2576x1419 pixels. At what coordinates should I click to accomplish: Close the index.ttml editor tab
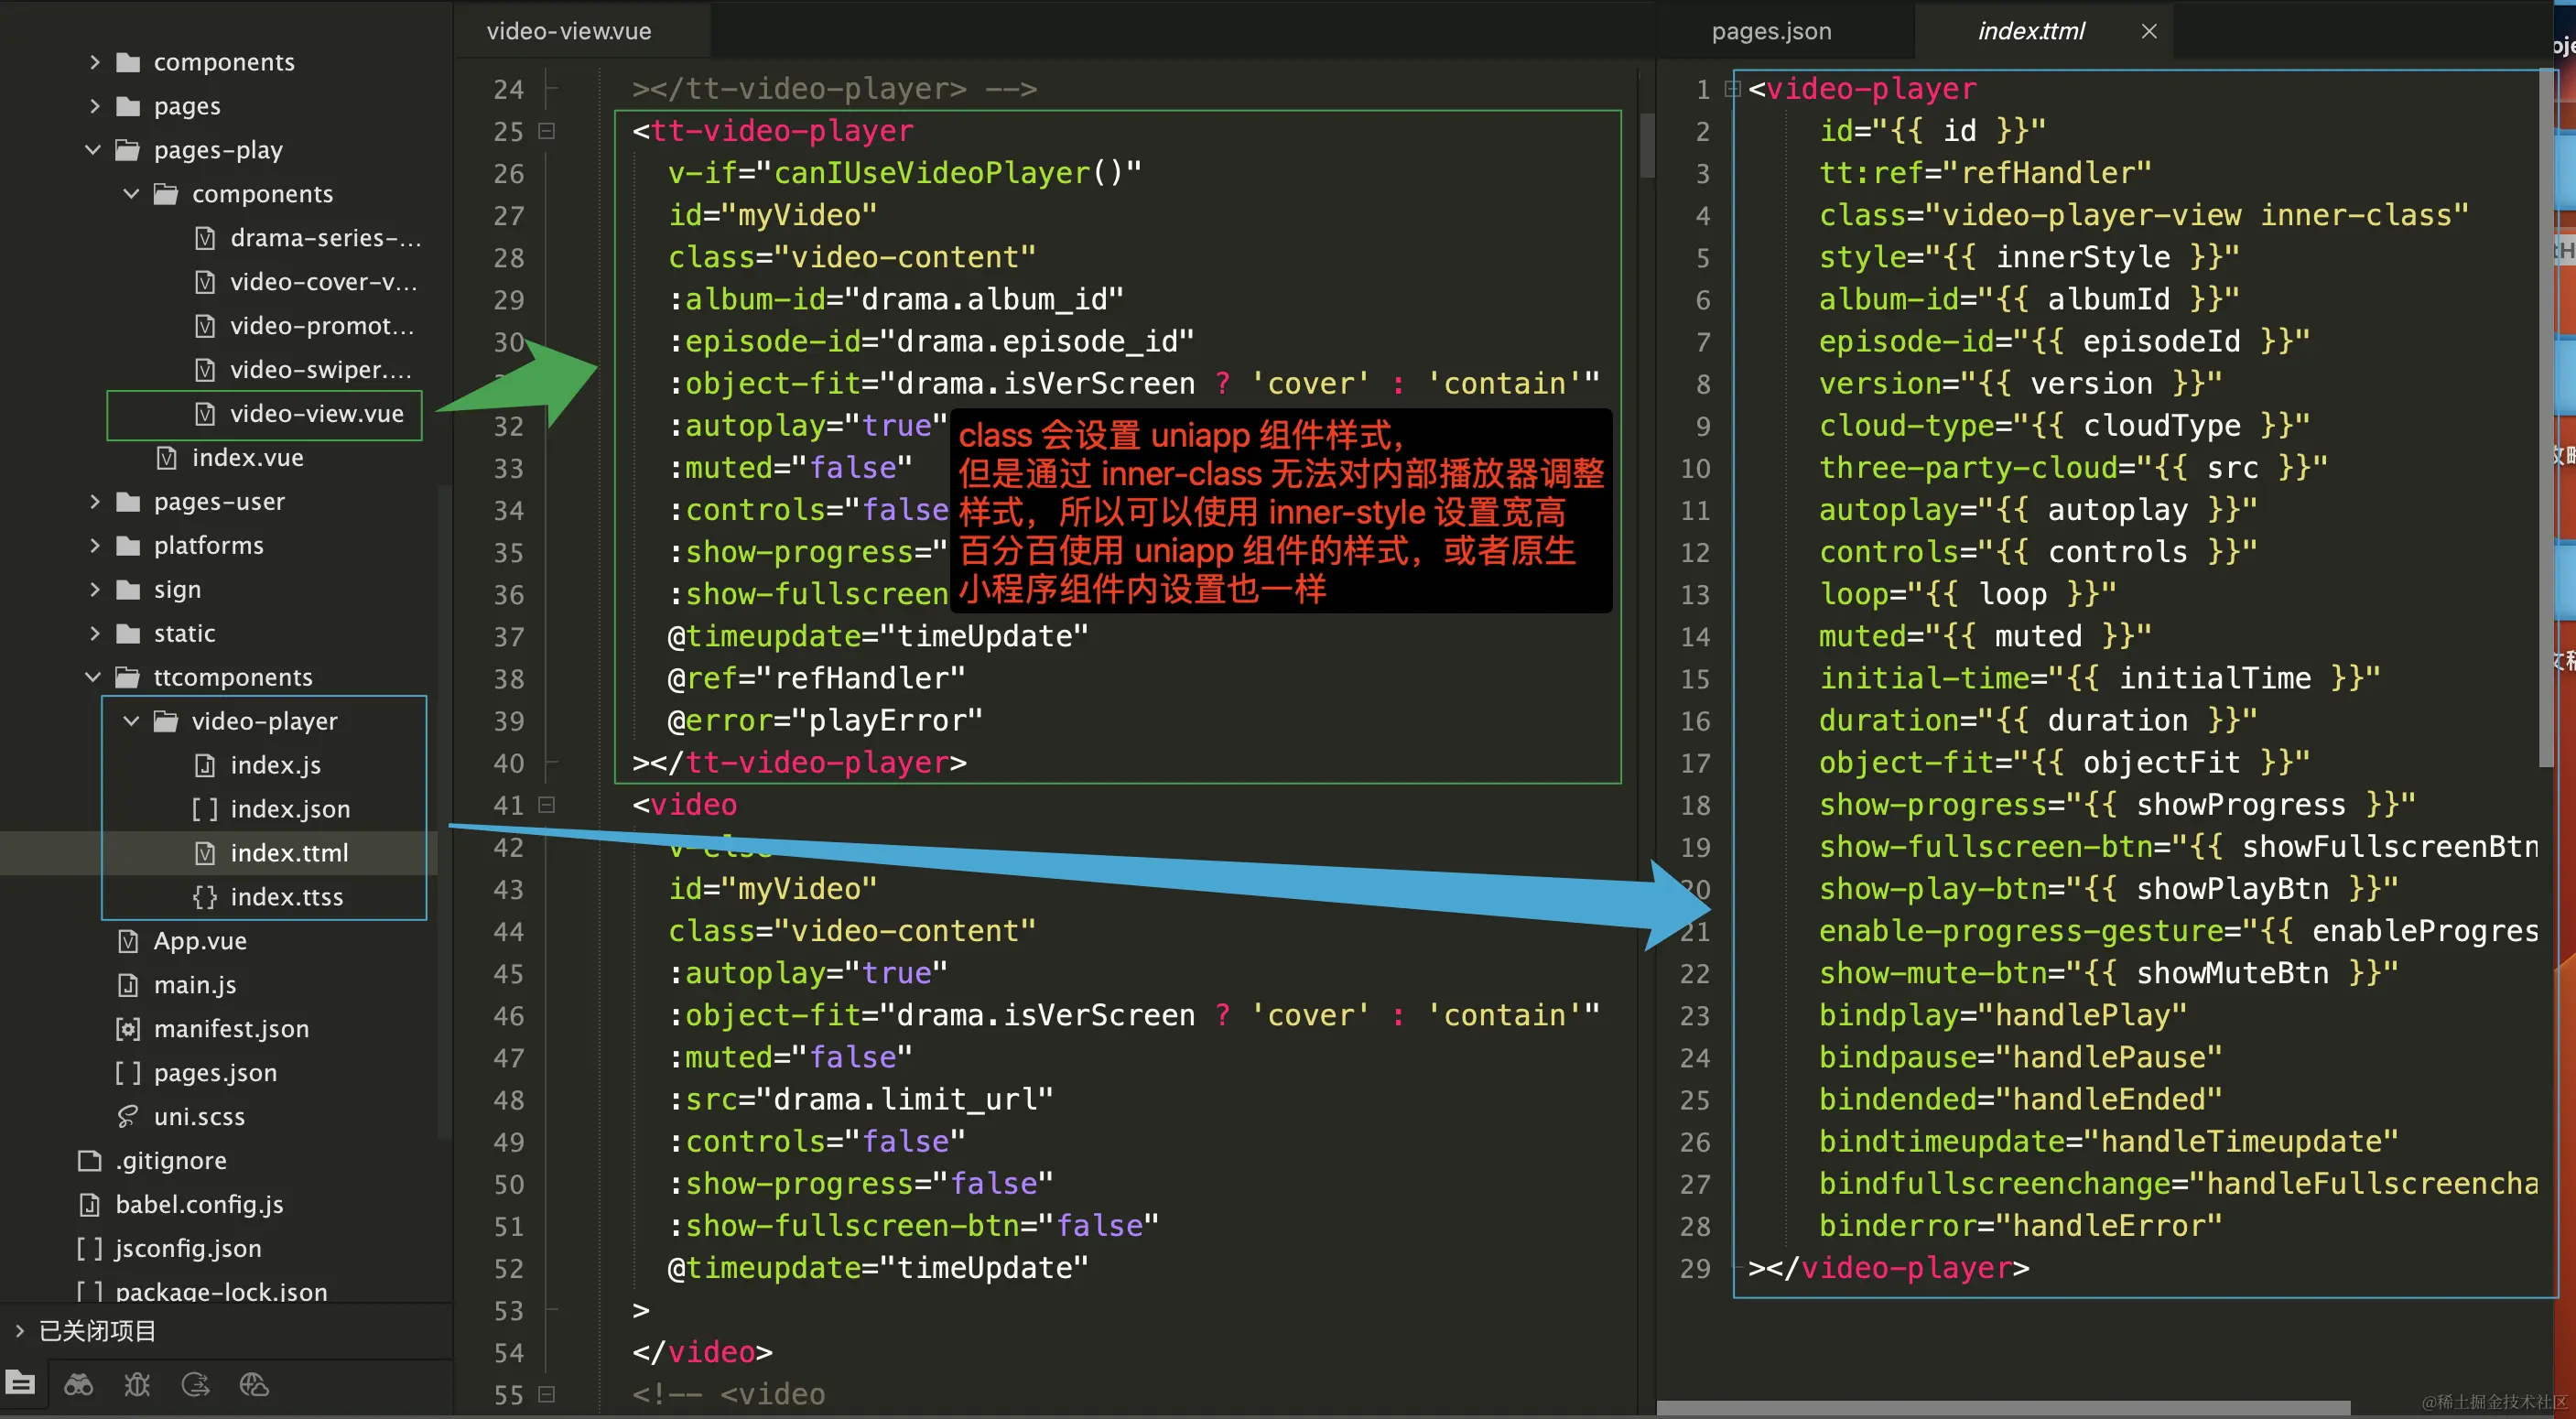point(2148,31)
